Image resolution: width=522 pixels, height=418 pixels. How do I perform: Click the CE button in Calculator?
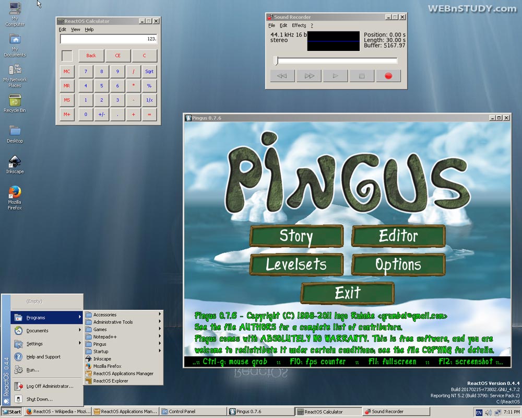[118, 56]
